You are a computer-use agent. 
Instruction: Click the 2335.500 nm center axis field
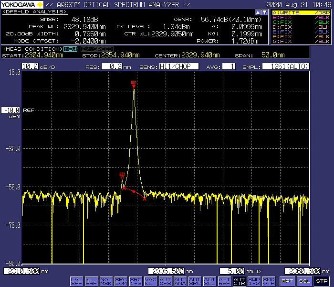click(166, 271)
